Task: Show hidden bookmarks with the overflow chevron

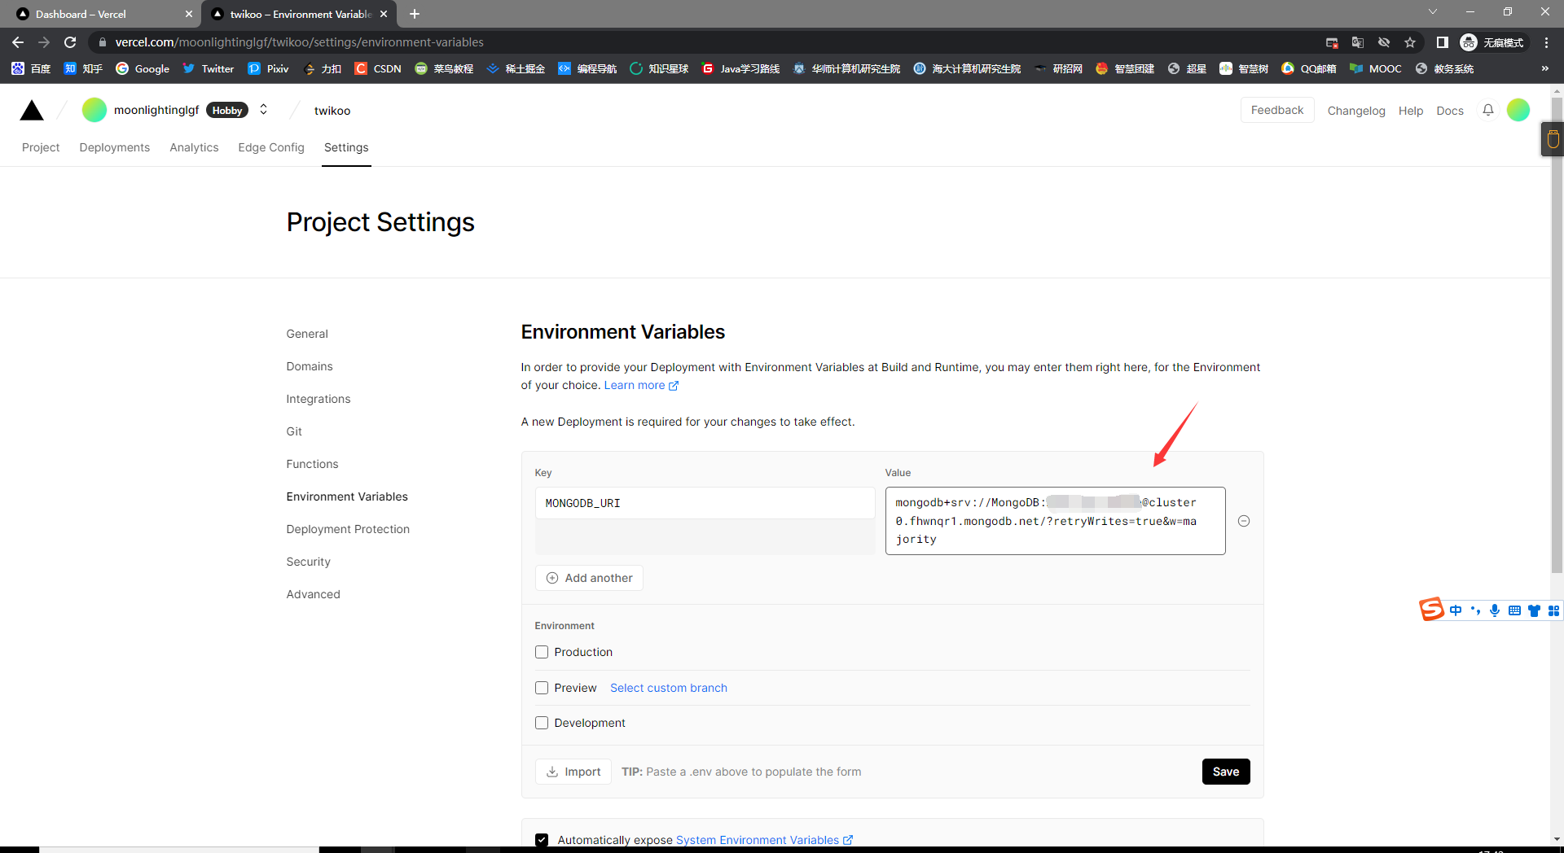Action: click(x=1544, y=68)
